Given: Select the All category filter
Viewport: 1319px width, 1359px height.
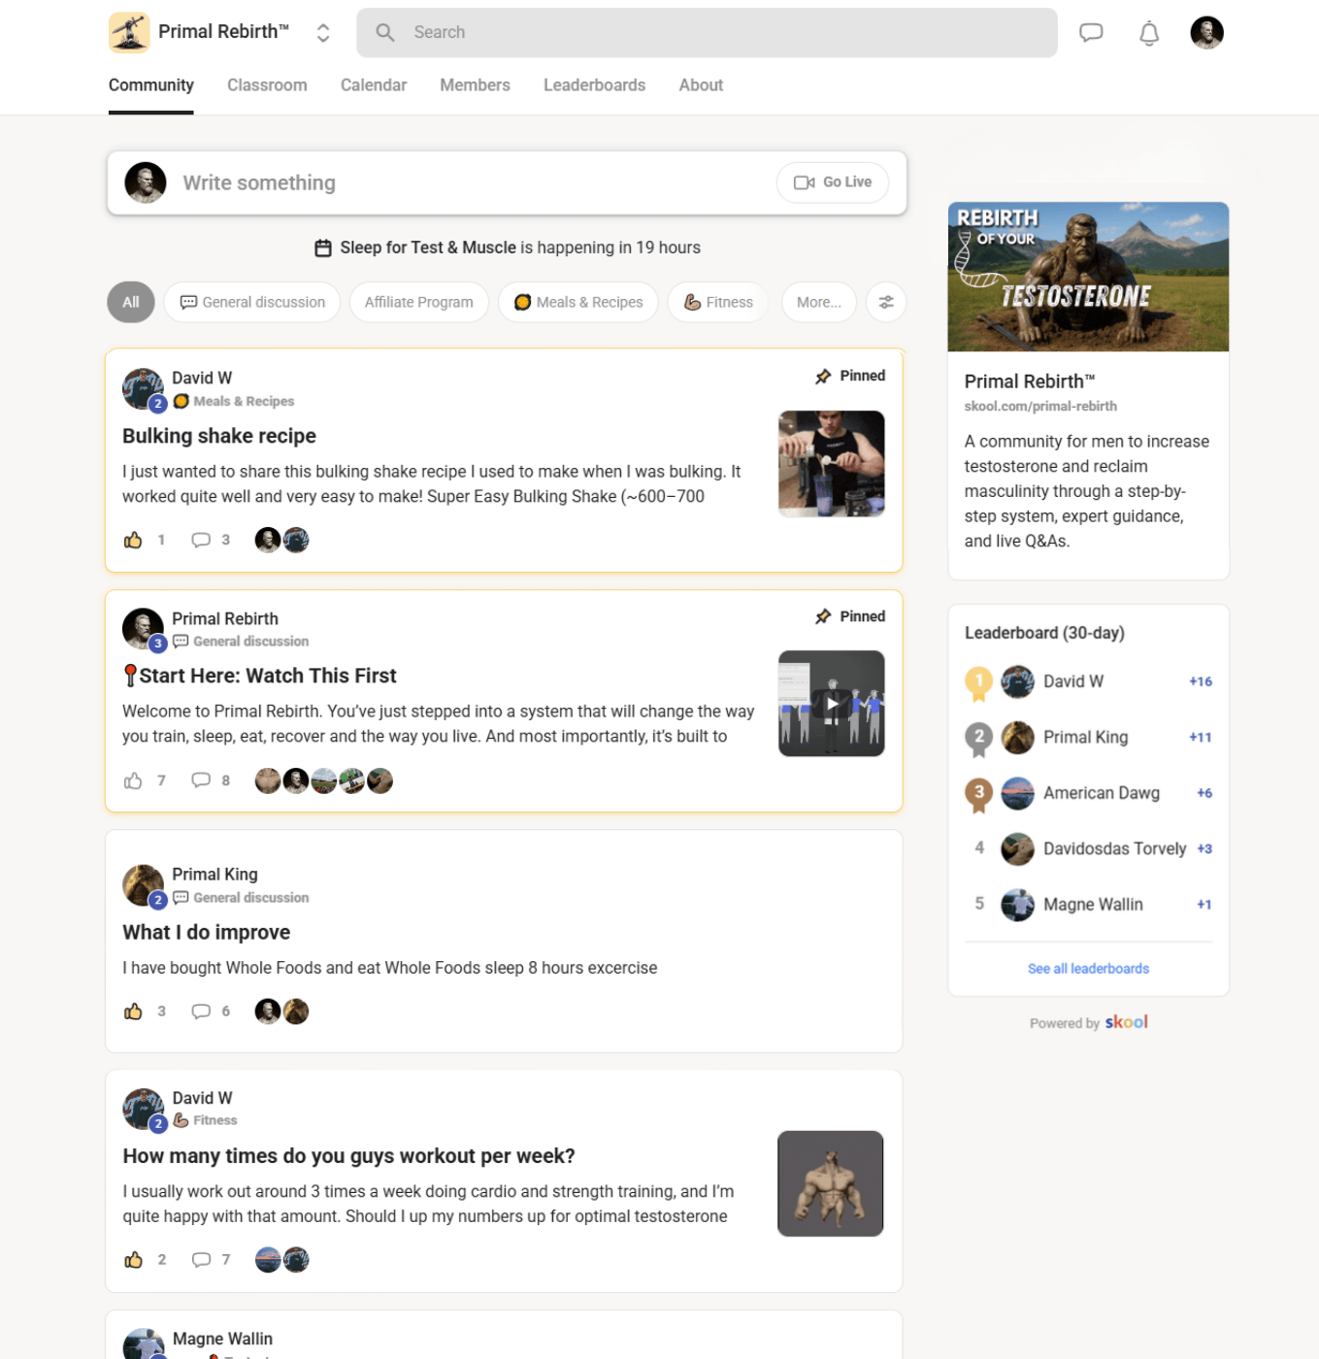Looking at the screenshot, I should [131, 302].
